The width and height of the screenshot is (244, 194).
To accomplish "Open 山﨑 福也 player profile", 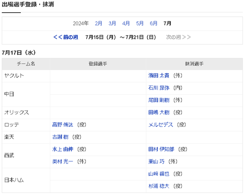I will 159,174.
